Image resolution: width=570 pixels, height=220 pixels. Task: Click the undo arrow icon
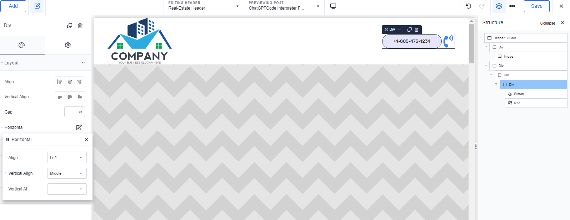click(468, 6)
